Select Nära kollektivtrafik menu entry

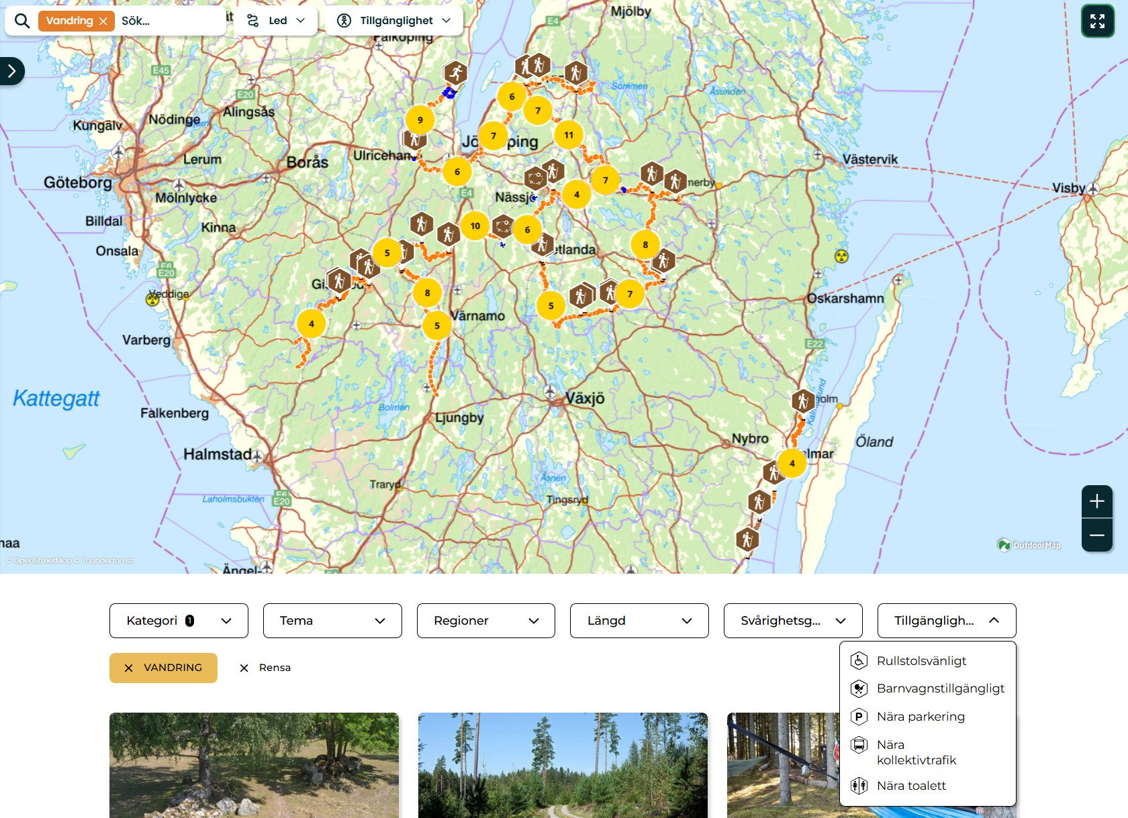coord(916,752)
